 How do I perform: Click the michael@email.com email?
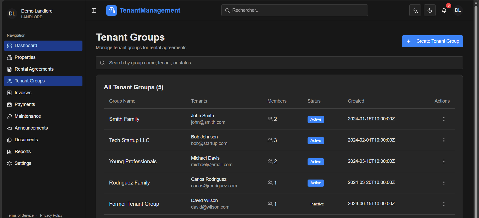212,165
